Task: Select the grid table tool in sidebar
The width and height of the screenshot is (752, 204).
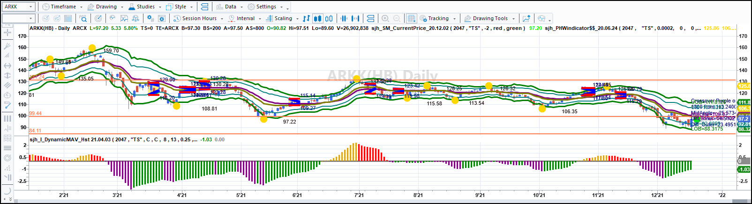Action: (x=7, y=138)
